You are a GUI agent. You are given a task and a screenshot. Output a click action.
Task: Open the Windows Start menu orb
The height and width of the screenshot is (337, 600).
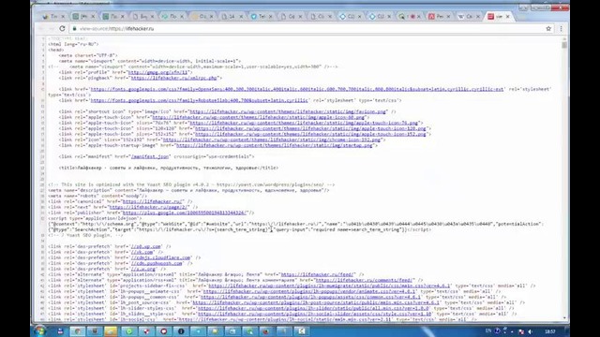coord(39,330)
